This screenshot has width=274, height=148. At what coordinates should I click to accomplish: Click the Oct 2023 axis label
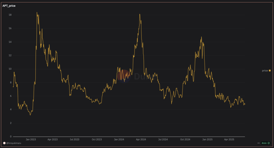pos(97,139)
